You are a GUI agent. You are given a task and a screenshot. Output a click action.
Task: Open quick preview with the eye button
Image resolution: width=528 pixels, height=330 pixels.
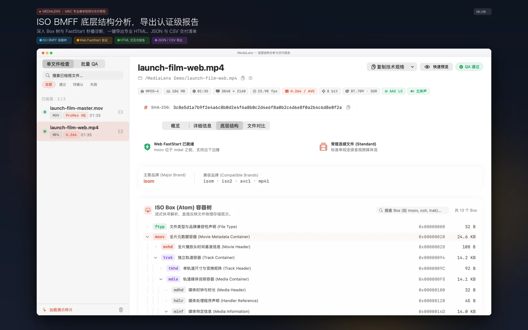(x=436, y=67)
